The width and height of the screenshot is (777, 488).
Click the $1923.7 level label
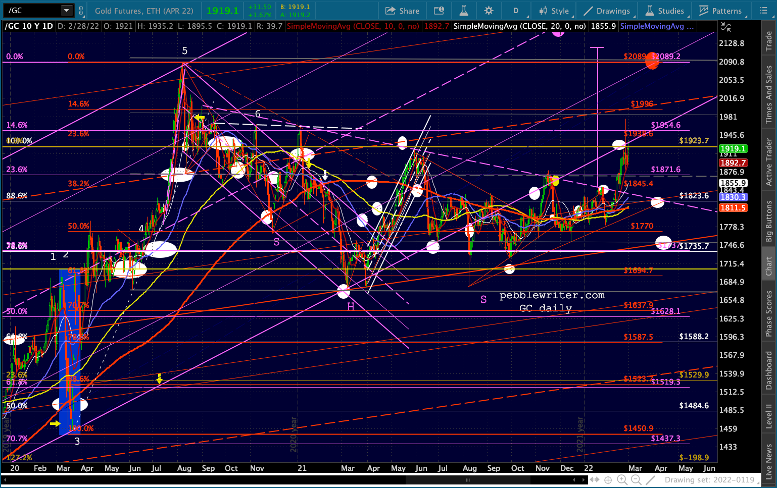point(694,141)
